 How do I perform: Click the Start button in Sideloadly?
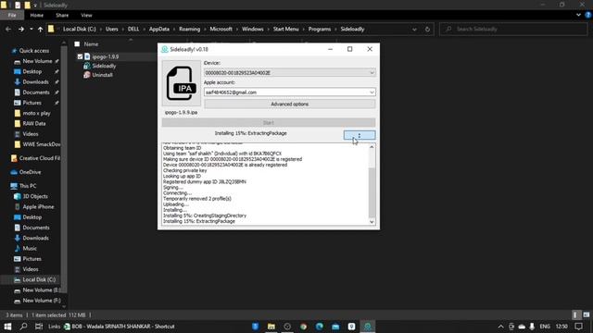(x=269, y=122)
